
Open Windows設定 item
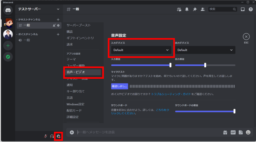point(75,104)
